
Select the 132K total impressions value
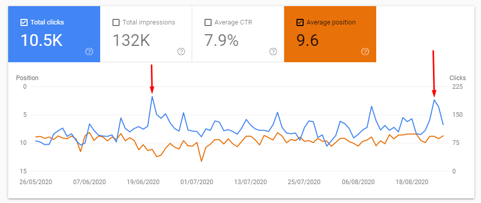click(x=131, y=40)
